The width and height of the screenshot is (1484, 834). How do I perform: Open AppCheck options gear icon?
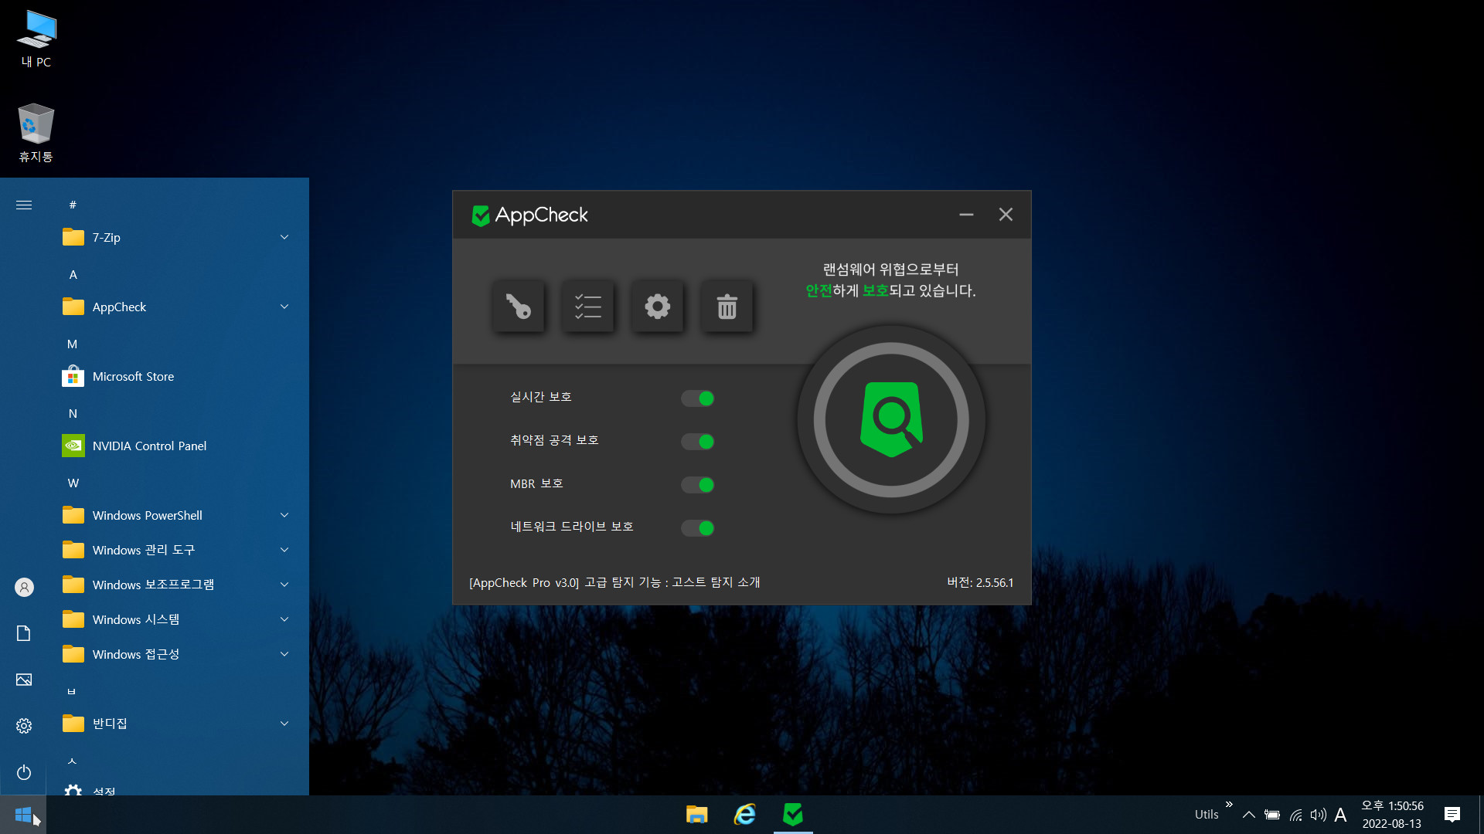point(657,307)
